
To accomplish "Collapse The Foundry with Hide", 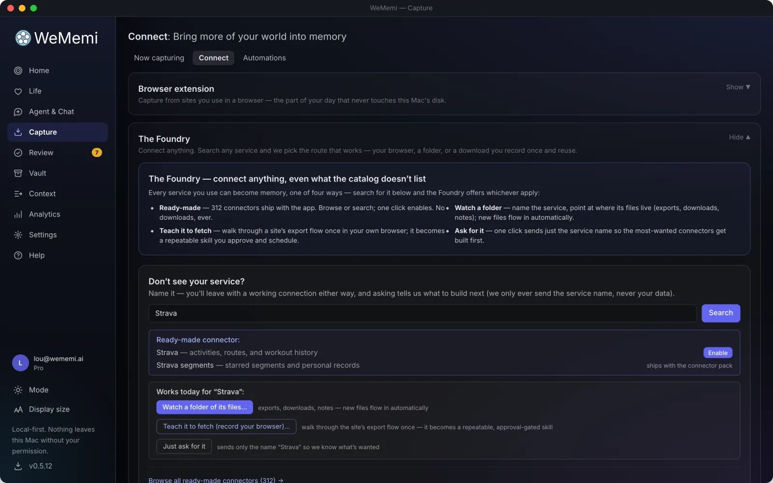I will coord(739,137).
